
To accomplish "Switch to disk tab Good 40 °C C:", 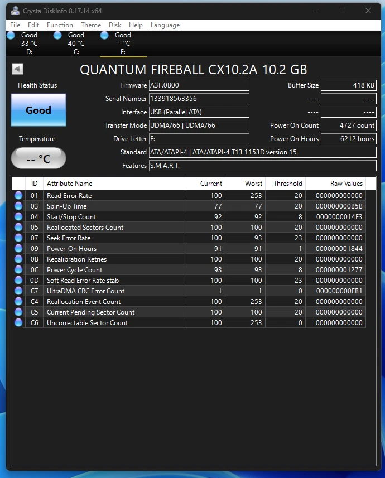I will click(76, 44).
